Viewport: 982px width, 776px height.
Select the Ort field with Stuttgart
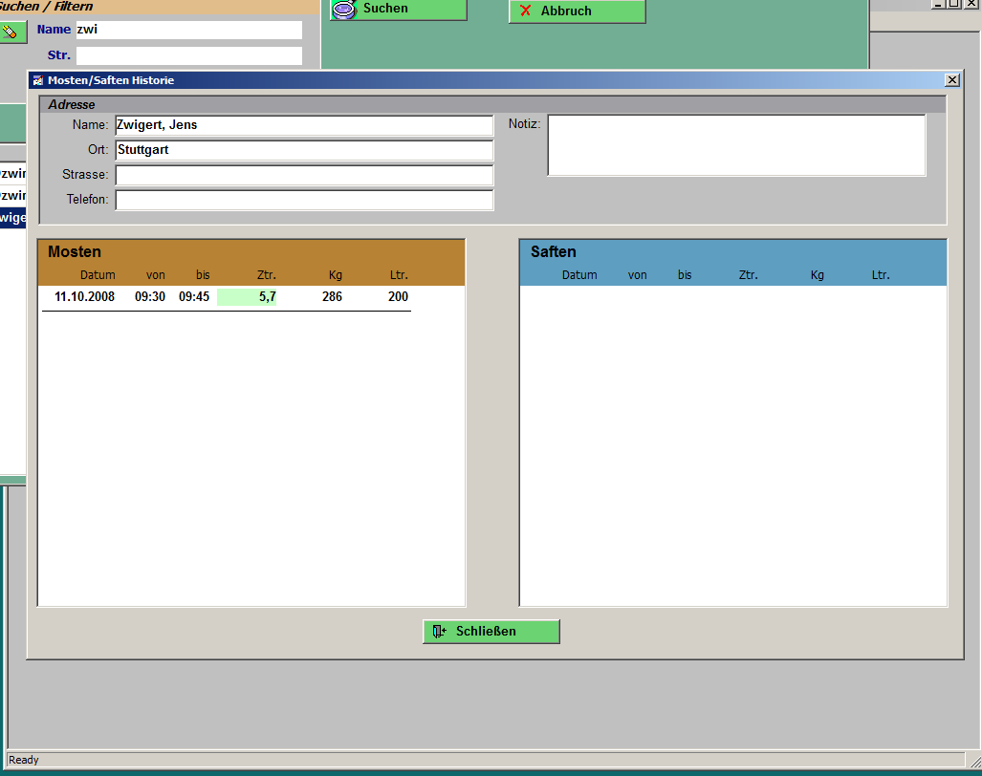tap(303, 150)
